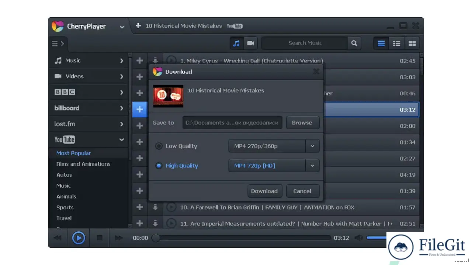Add Miley Cyrus Wrecking Ball to playlist
Image resolution: width=472 pixels, height=265 pixels.
139,61
